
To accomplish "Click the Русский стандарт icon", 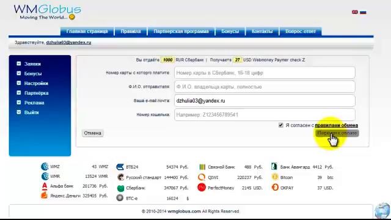I will click(120, 177).
